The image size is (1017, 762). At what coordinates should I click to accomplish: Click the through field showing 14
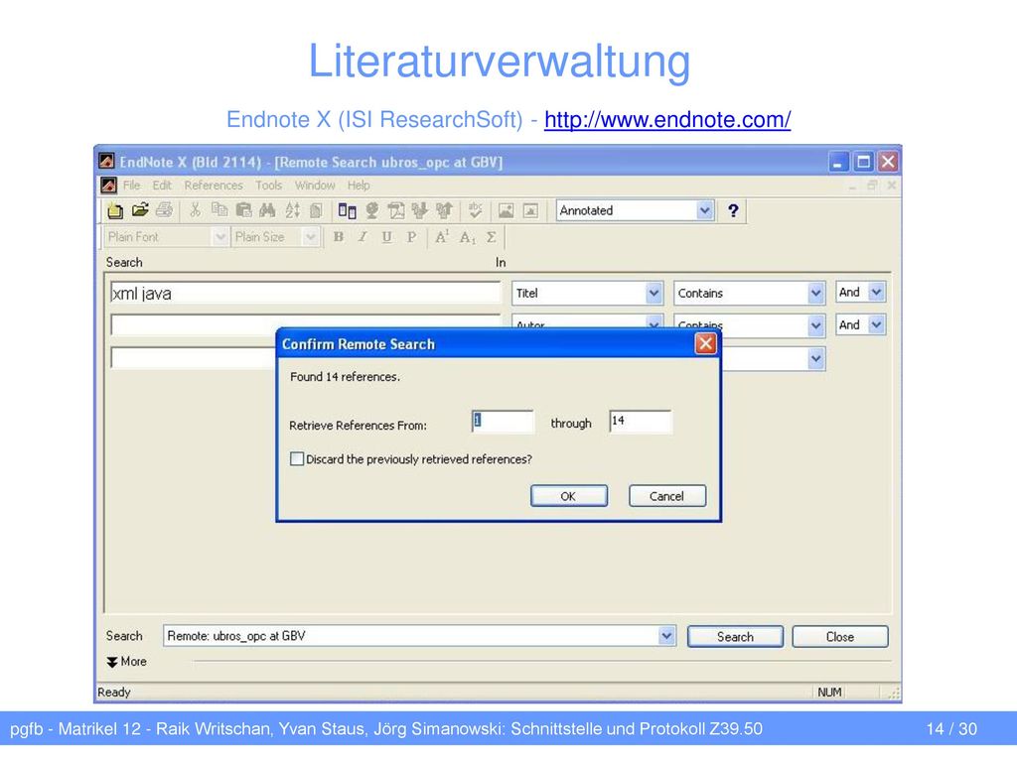(x=641, y=421)
